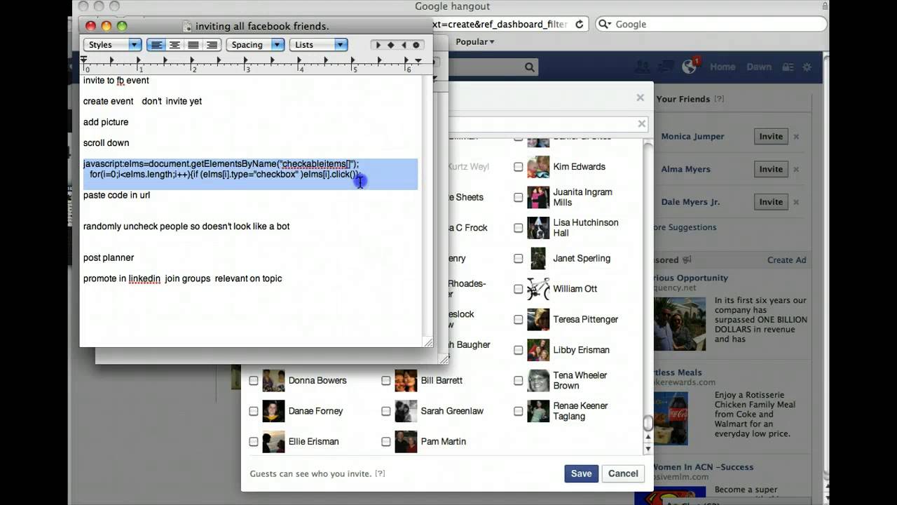Screen dimensions: 897x505
Task: Select justified text alignment in TextEdit toolbar
Action: pyautogui.click(x=193, y=45)
